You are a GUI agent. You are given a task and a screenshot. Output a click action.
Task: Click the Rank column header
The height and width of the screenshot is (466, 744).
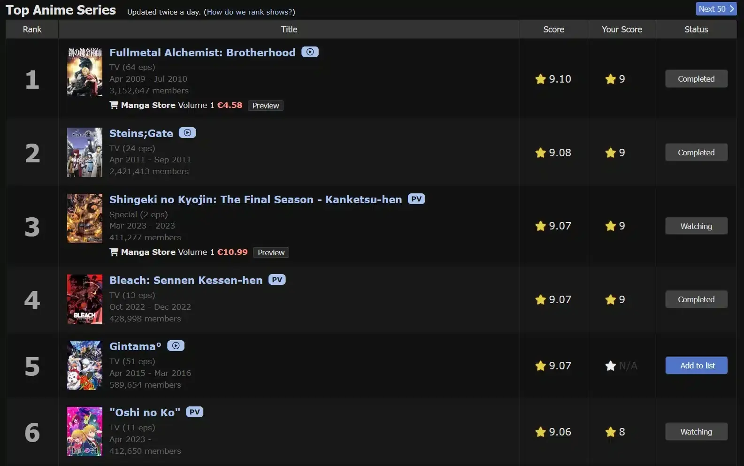pos(32,29)
